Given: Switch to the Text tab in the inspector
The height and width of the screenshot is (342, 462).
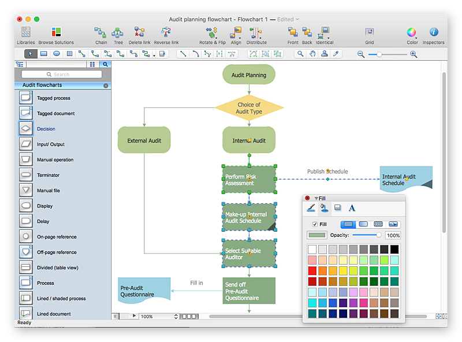Looking at the screenshot, I should tap(352, 208).
